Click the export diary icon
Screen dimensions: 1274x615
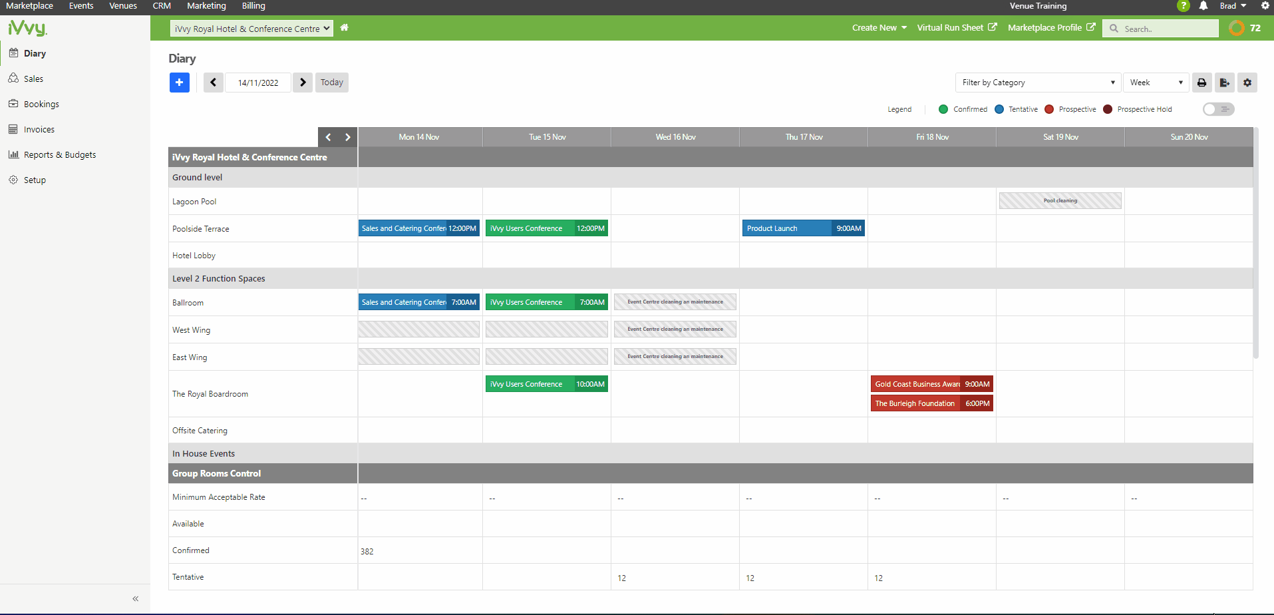(1224, 83)
